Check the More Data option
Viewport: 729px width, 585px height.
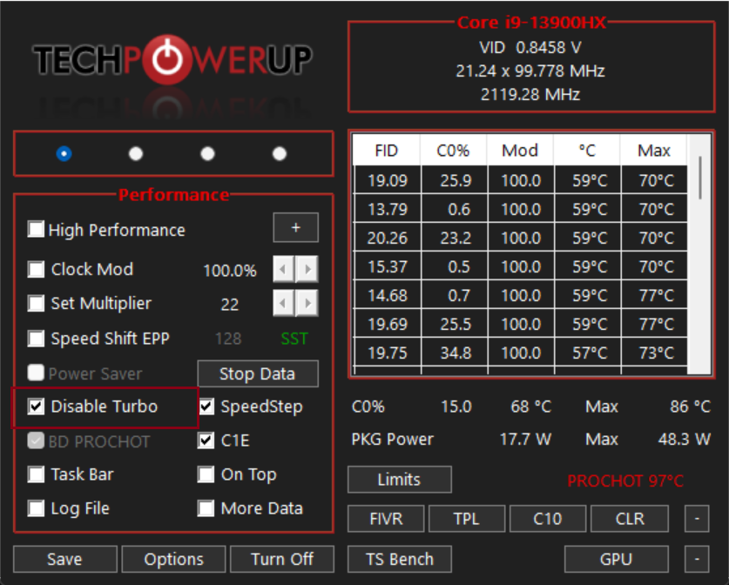coord(206,508)
